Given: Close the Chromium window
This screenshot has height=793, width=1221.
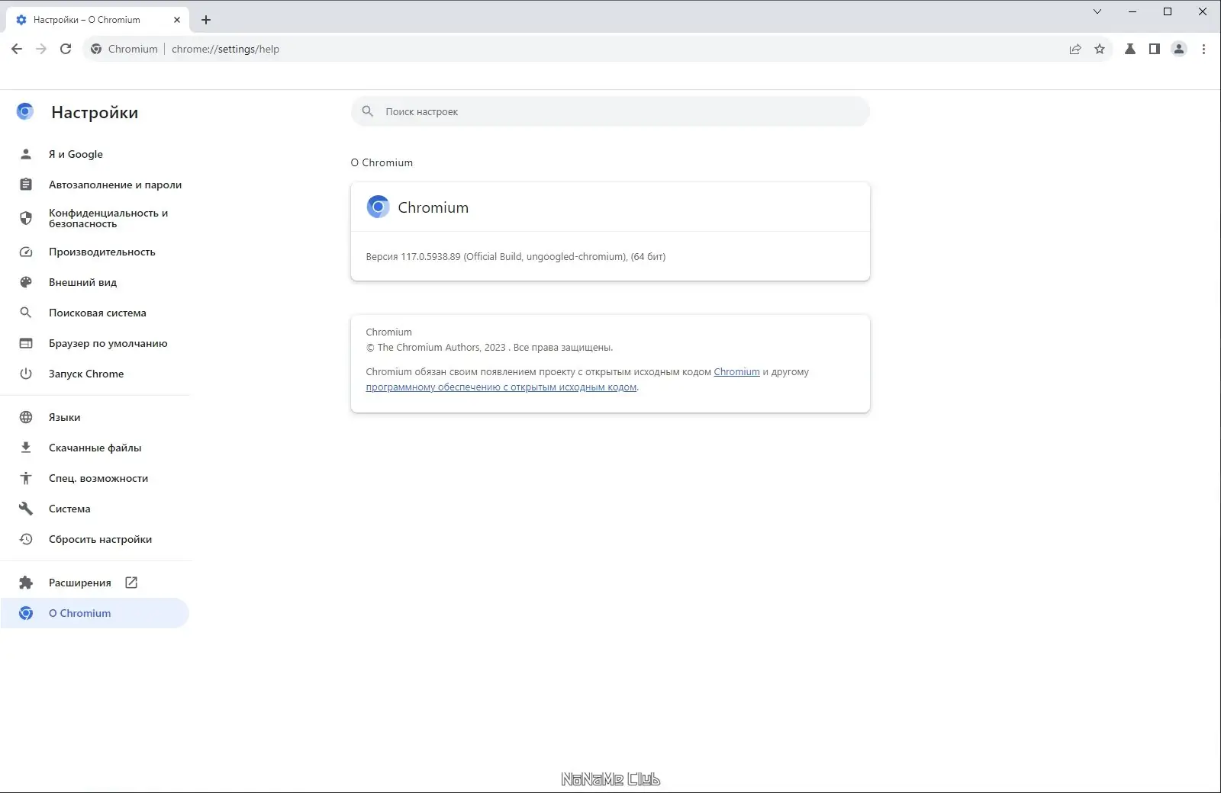Looking at the screenshot, I should 1203,11.
